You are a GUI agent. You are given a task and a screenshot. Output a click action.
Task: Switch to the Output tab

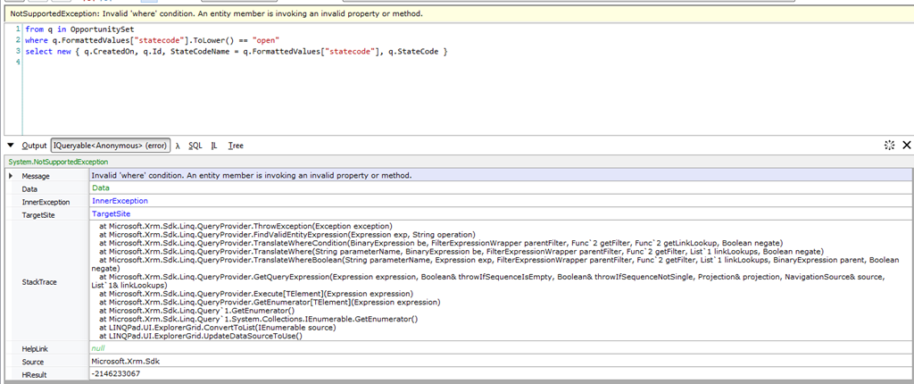(34, 145)
